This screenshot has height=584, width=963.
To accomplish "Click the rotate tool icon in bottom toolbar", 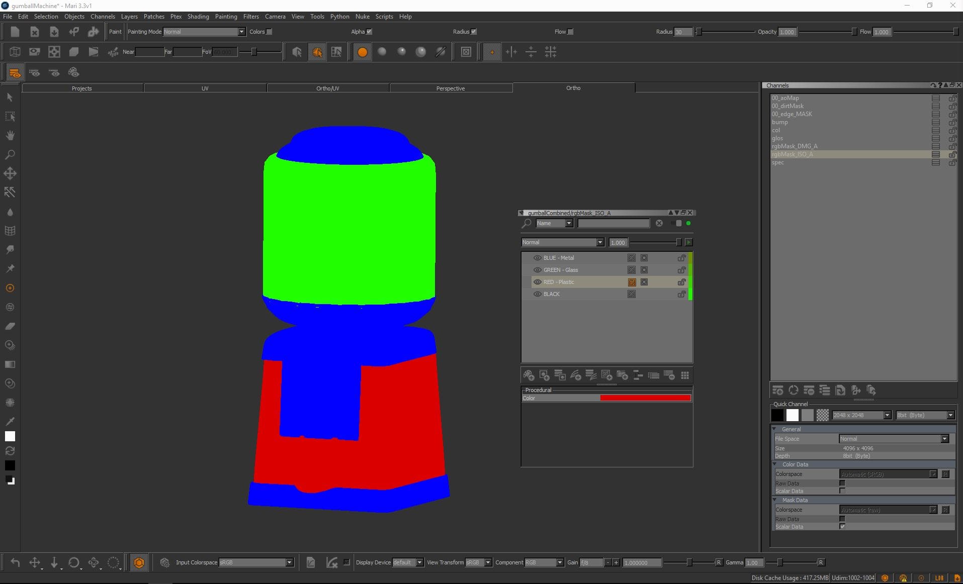I will point(74,562).
